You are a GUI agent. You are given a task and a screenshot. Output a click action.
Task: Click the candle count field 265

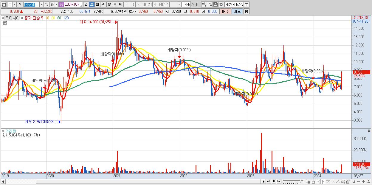(x=186, y=4)
